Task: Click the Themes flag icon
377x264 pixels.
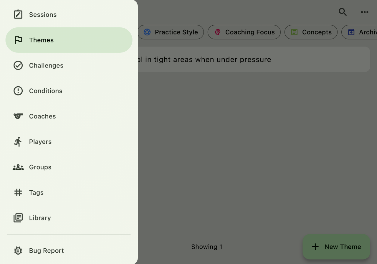Action: point(18,40)
